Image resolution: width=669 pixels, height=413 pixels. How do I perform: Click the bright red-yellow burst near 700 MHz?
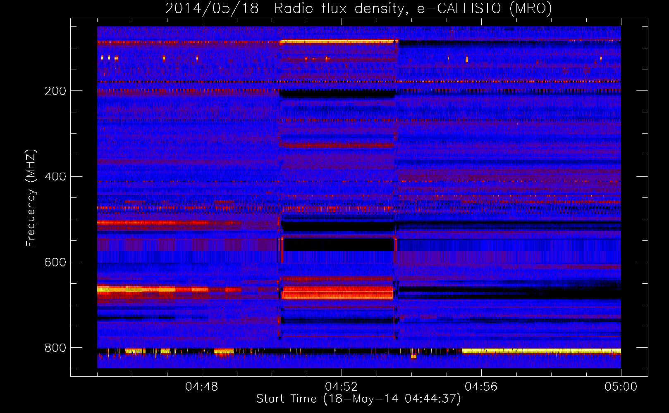tap(337, 292)
